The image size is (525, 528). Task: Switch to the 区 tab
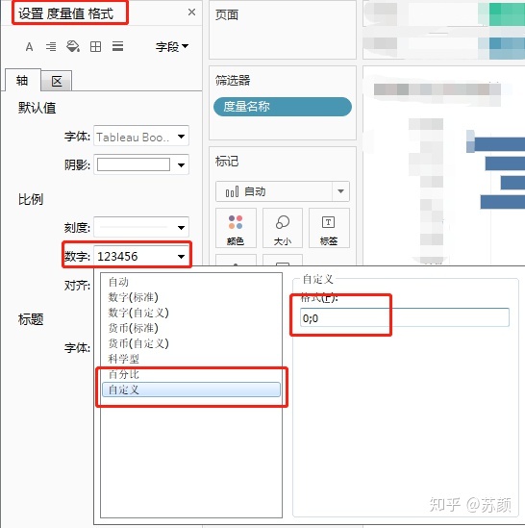[x=57, y=81]
